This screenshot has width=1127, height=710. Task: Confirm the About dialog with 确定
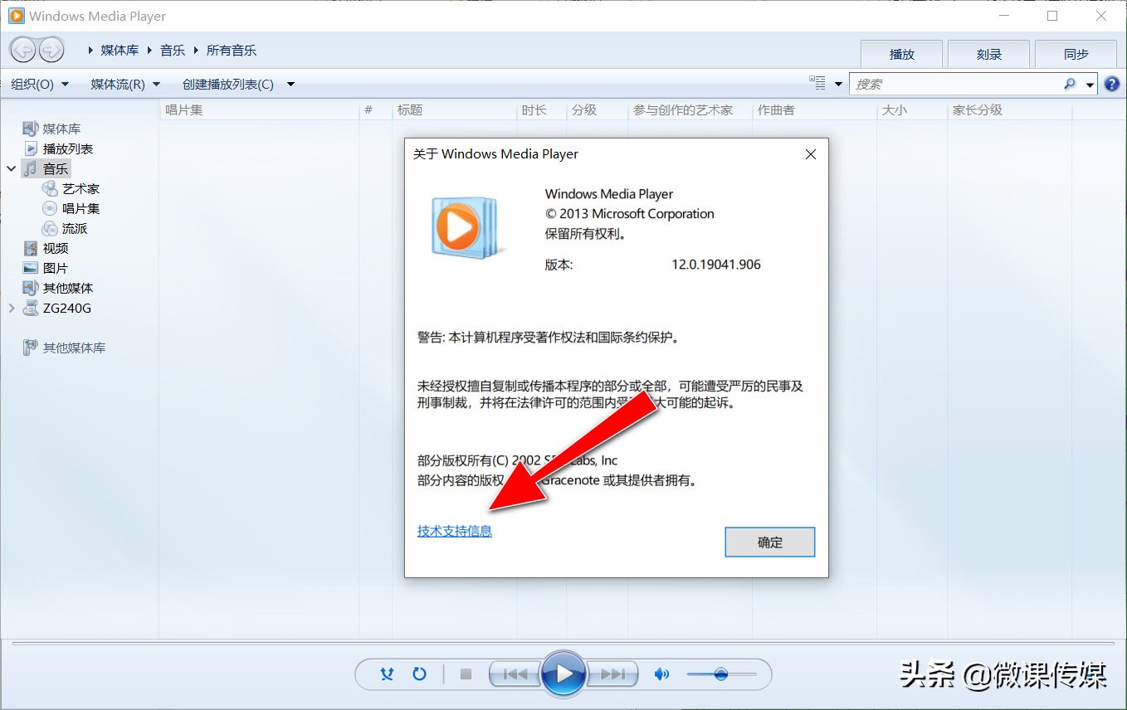(x=770, y=542)
